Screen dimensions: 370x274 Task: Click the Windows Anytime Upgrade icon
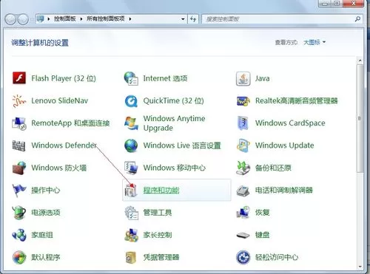pyautogui.click(x=131, y=123)
